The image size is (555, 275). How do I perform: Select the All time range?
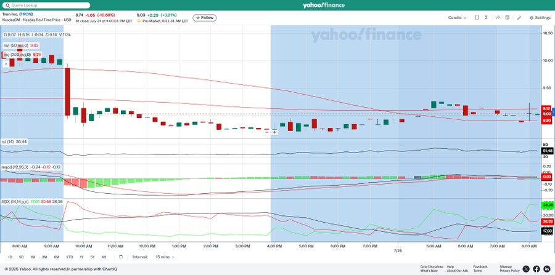tap(104, 257)
